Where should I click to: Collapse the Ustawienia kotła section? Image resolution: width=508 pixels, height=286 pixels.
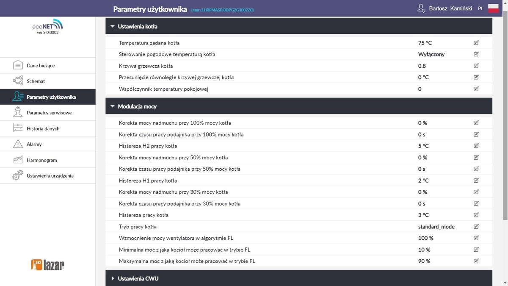(x=113, y=26)
